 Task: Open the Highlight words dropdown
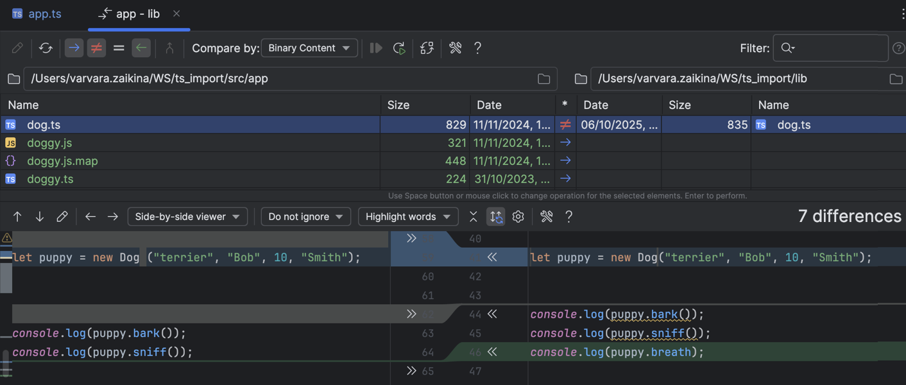[408, 216]
